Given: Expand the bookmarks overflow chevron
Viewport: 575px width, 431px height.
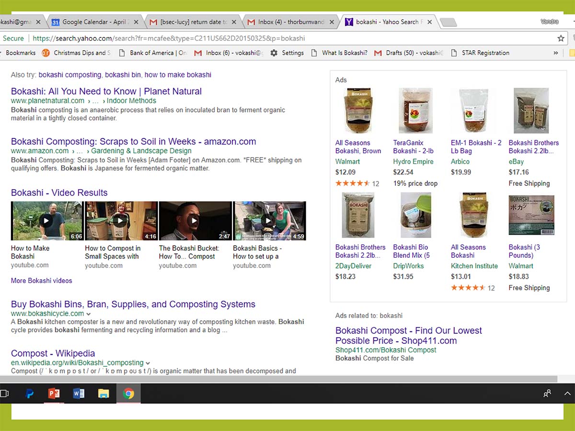Looking at the screenshot, I should click(x=556, y=53).
